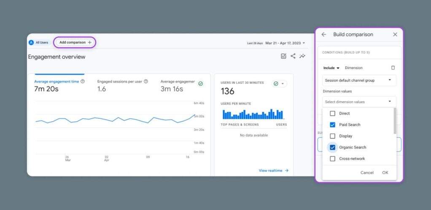
Task: Open the View realtime link
Action: click(x=273, y=170)
